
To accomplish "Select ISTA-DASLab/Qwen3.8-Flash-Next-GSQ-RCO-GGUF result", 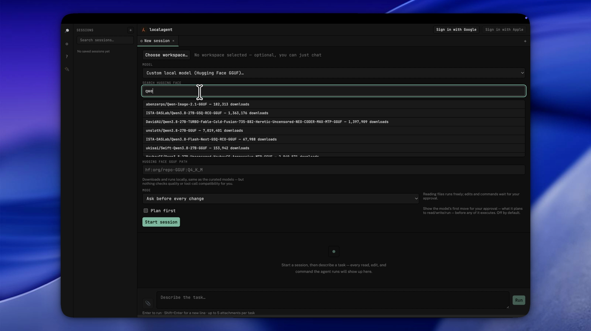I will [x=333, y=139].
